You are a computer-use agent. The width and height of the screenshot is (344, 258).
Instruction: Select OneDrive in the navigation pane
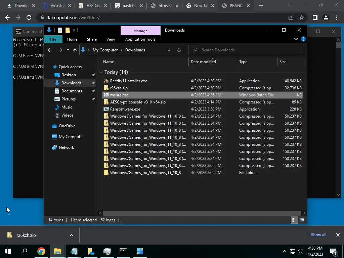coord(67,126)
